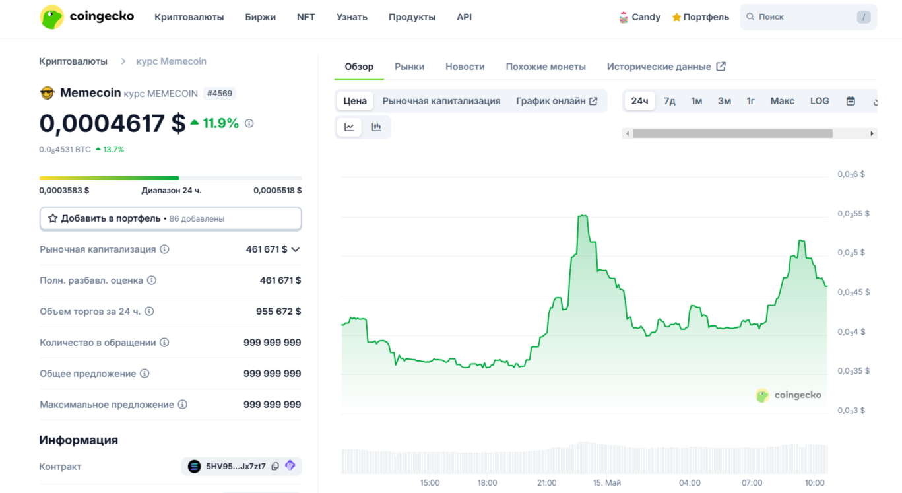
Task: Open the Узнать nav menu
Action: [352, 17]
